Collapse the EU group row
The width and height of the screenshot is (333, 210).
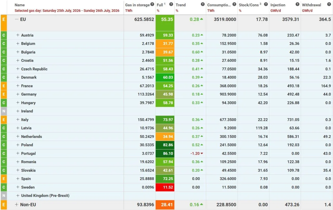click(x=17, y=19)
